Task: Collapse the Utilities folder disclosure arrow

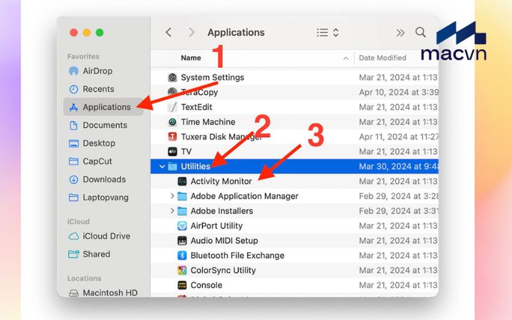Action: (x=162, y=166)
